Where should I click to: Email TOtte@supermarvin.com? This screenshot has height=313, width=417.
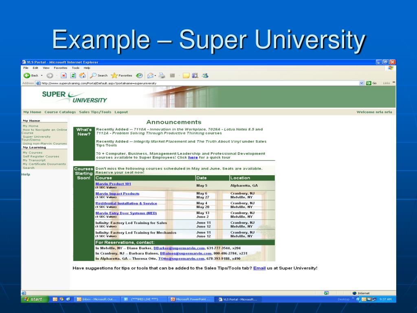[181, 259]
